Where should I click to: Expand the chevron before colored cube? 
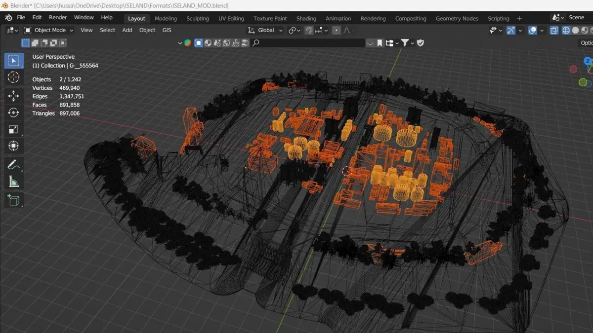pos(180,43)
